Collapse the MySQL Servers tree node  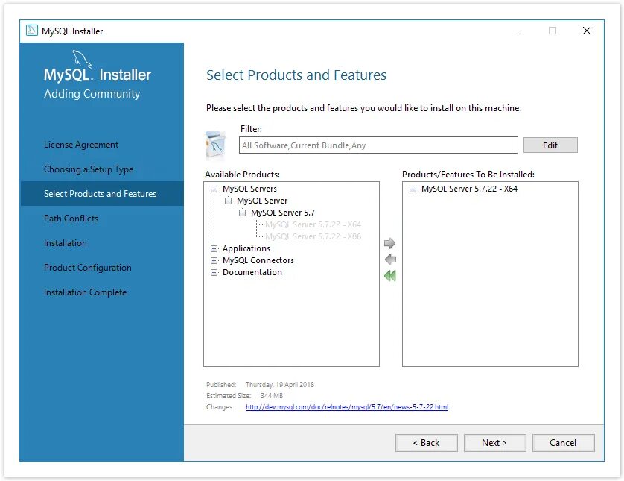pos(214,189)
